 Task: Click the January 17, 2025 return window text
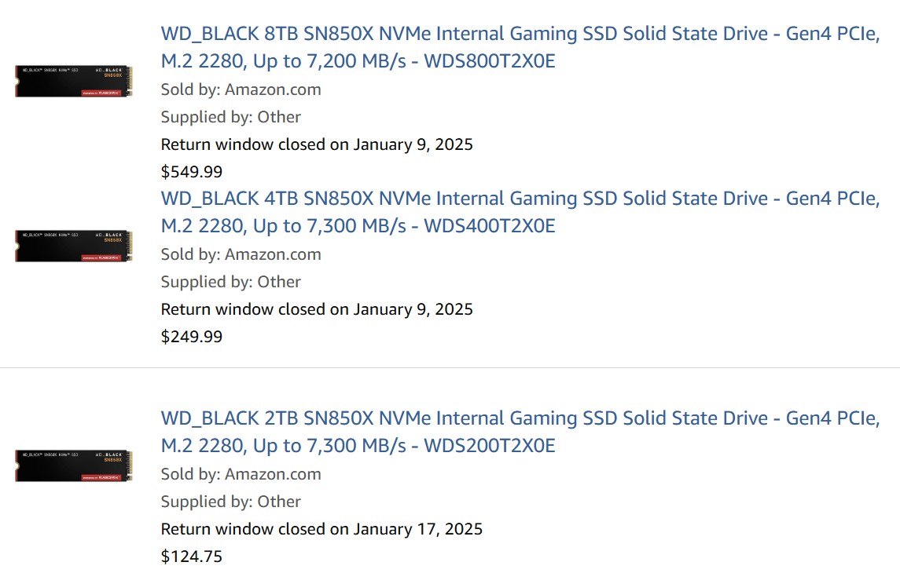(417, 529)
